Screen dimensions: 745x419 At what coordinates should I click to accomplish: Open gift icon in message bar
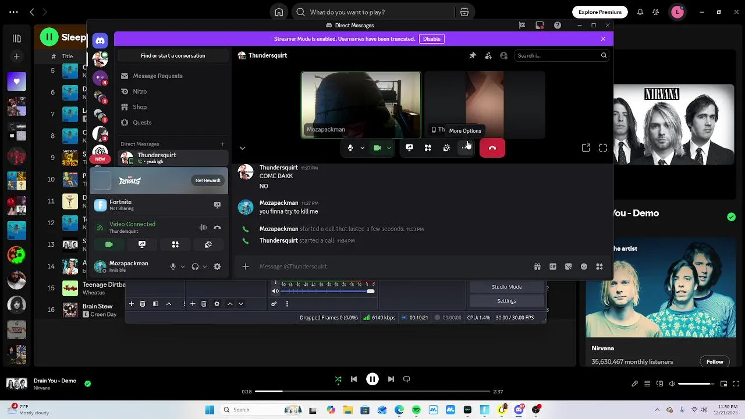[x=537, y=267]
